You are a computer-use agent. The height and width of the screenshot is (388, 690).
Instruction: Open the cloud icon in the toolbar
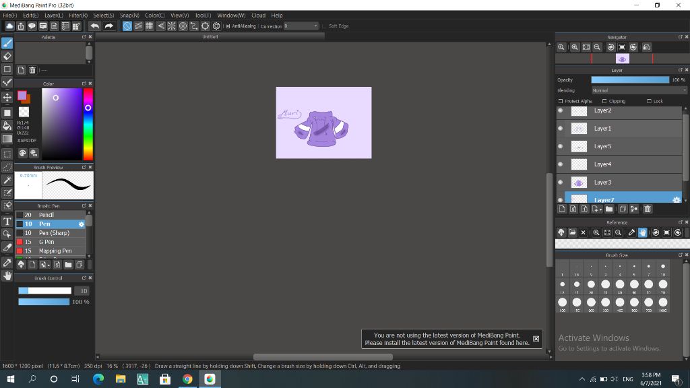click(x=9, y=26)
